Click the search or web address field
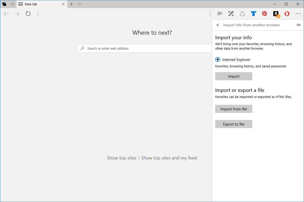This screenshot has width=304, height=202. click(x=145, y=48)
